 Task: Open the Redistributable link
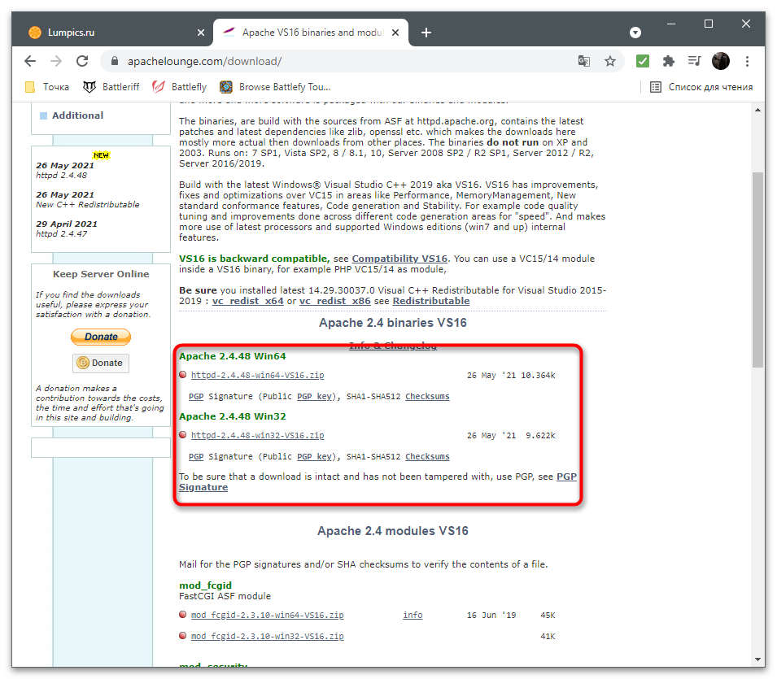[x=431, y=301]
